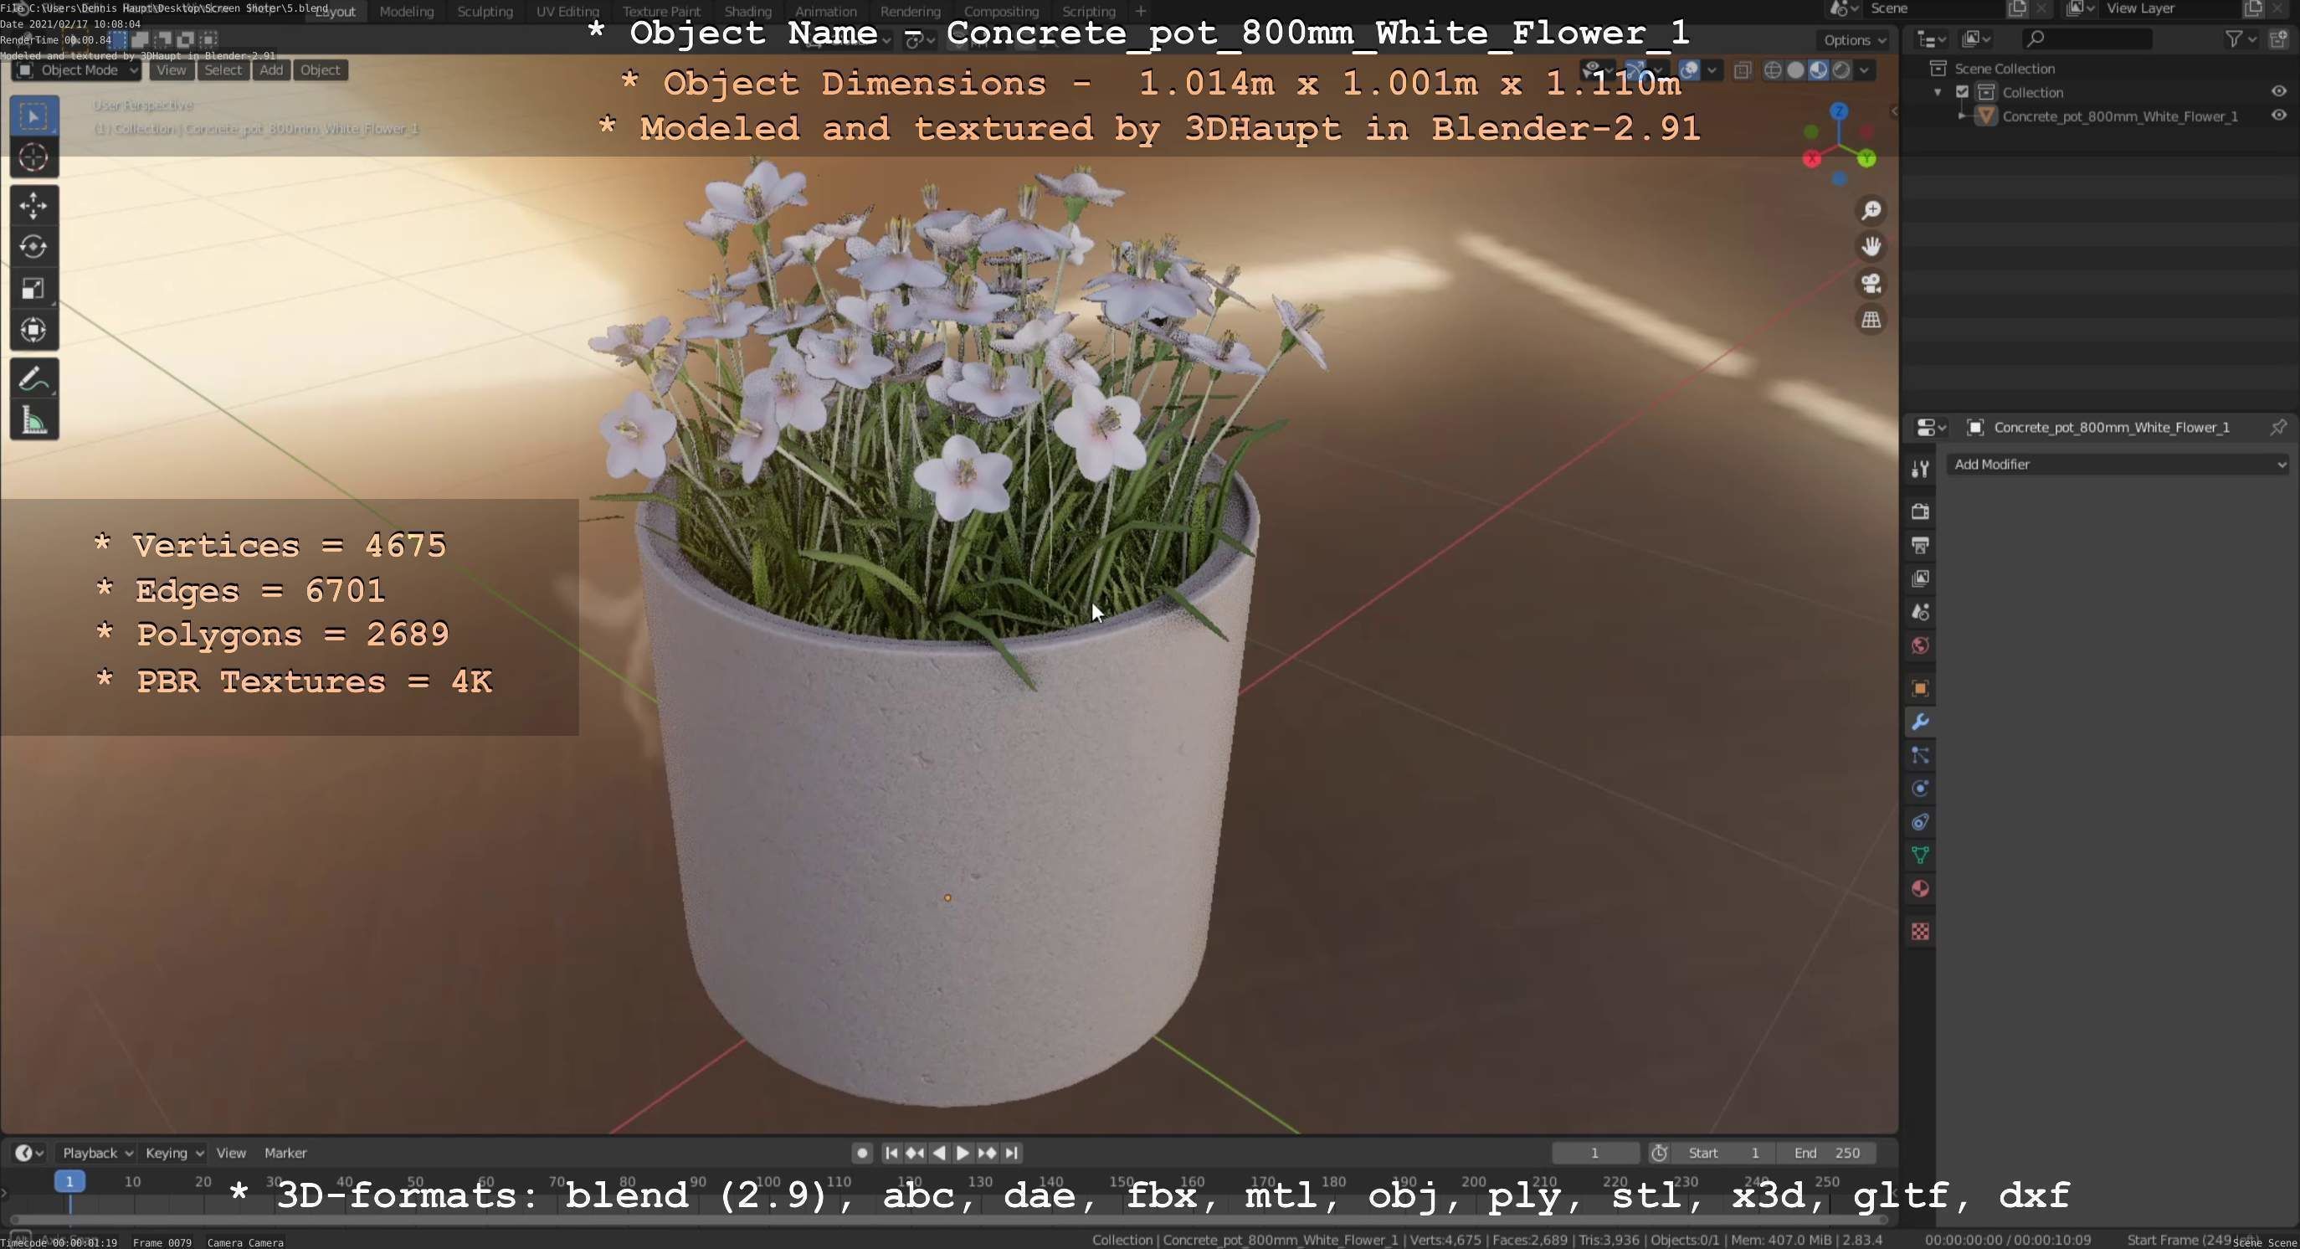This screenshot has height=1249, width=2300.
Task: Select the Measure tool
Action: [34, 419]
